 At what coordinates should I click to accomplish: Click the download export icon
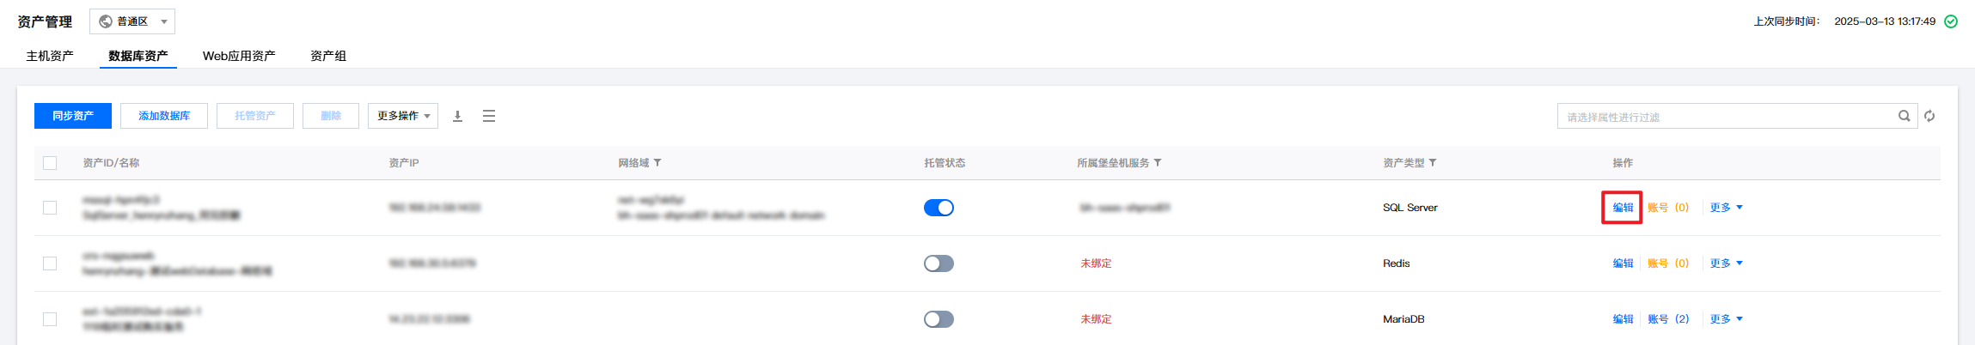coord(458,116)
